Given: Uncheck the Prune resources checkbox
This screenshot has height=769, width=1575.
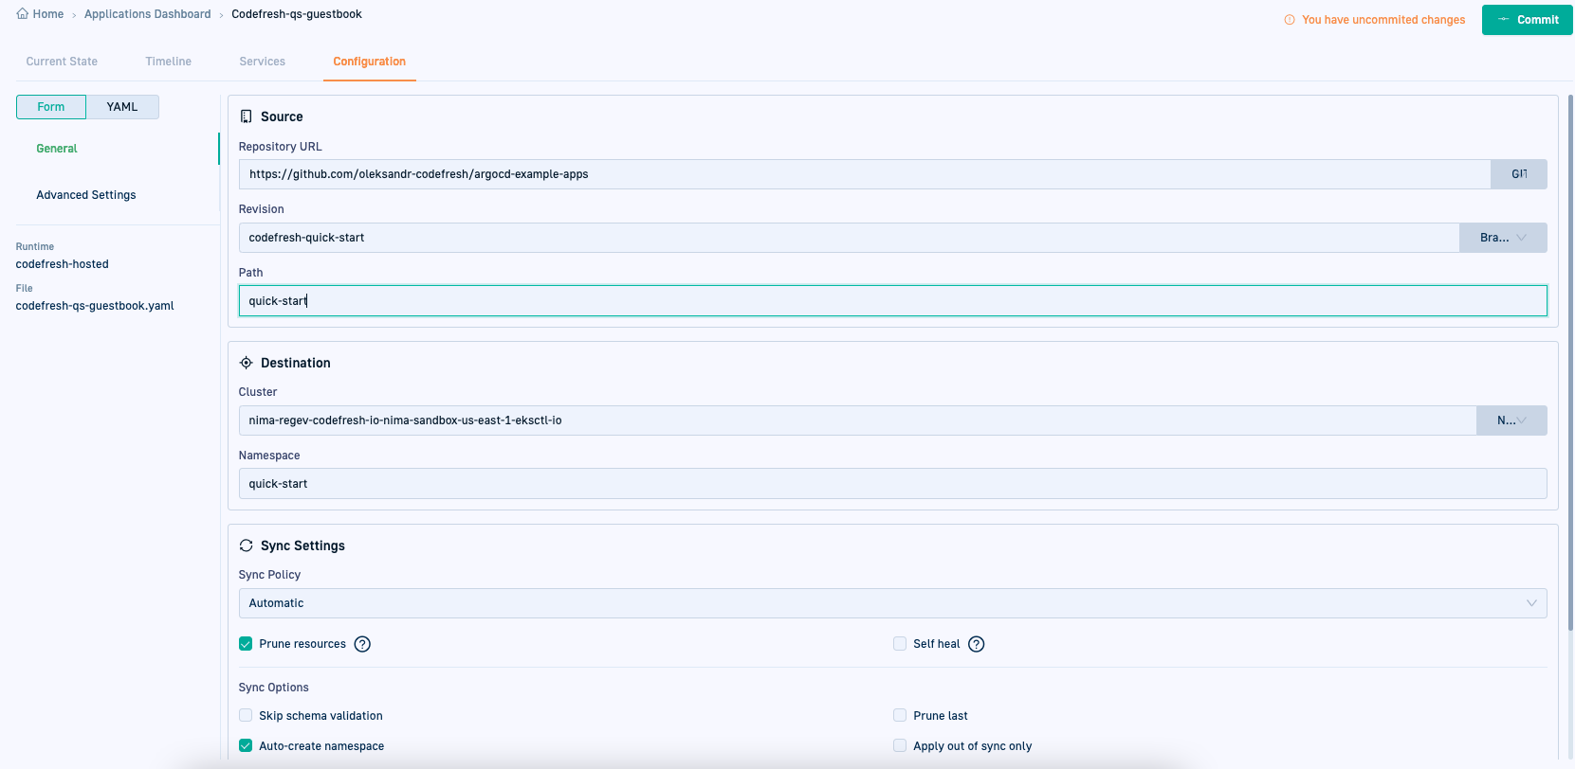Looking at the screenshot, I should [246, 644].
